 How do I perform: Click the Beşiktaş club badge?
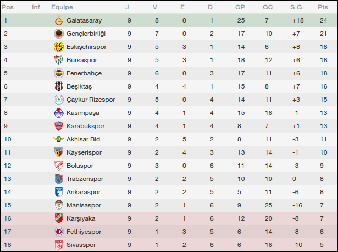point(58,86)
